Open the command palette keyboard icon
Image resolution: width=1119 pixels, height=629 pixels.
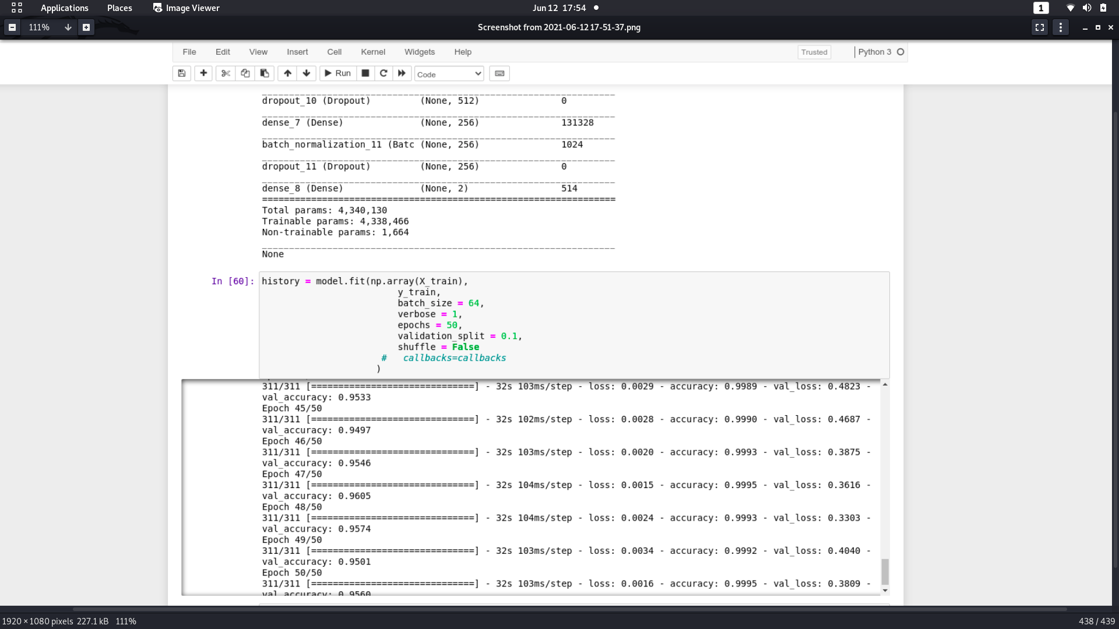(499, 73)
